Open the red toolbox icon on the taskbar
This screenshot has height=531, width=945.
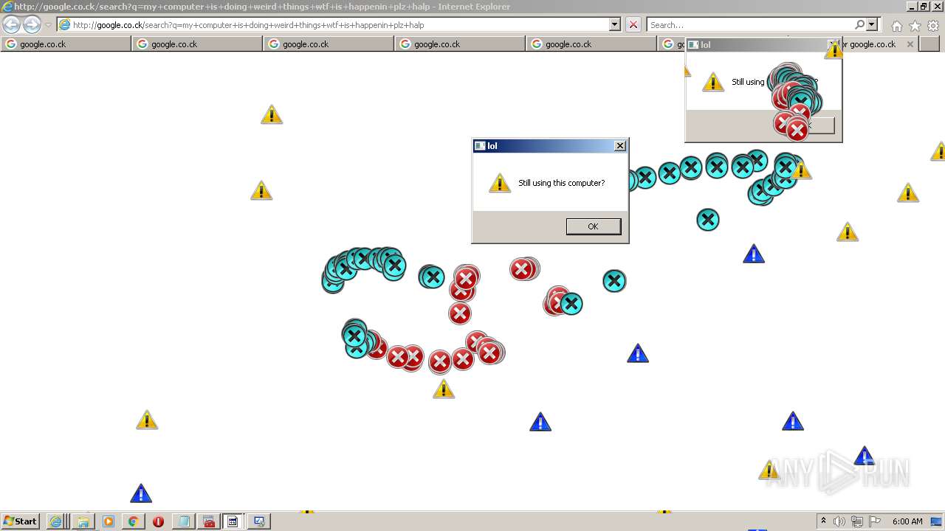[x=208, y=521]
